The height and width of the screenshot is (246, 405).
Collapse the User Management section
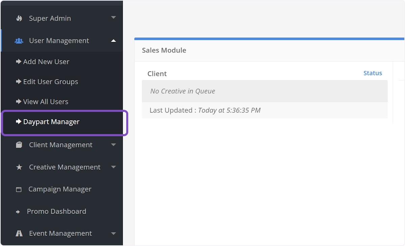[x=113, y=40]
